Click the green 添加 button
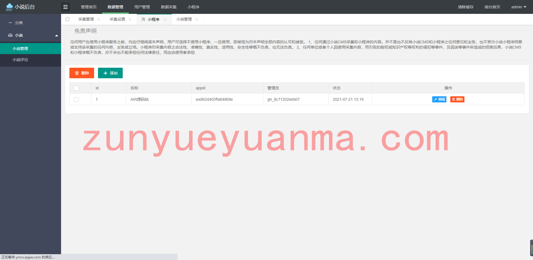533x260 pixels. tap(110, 73)
